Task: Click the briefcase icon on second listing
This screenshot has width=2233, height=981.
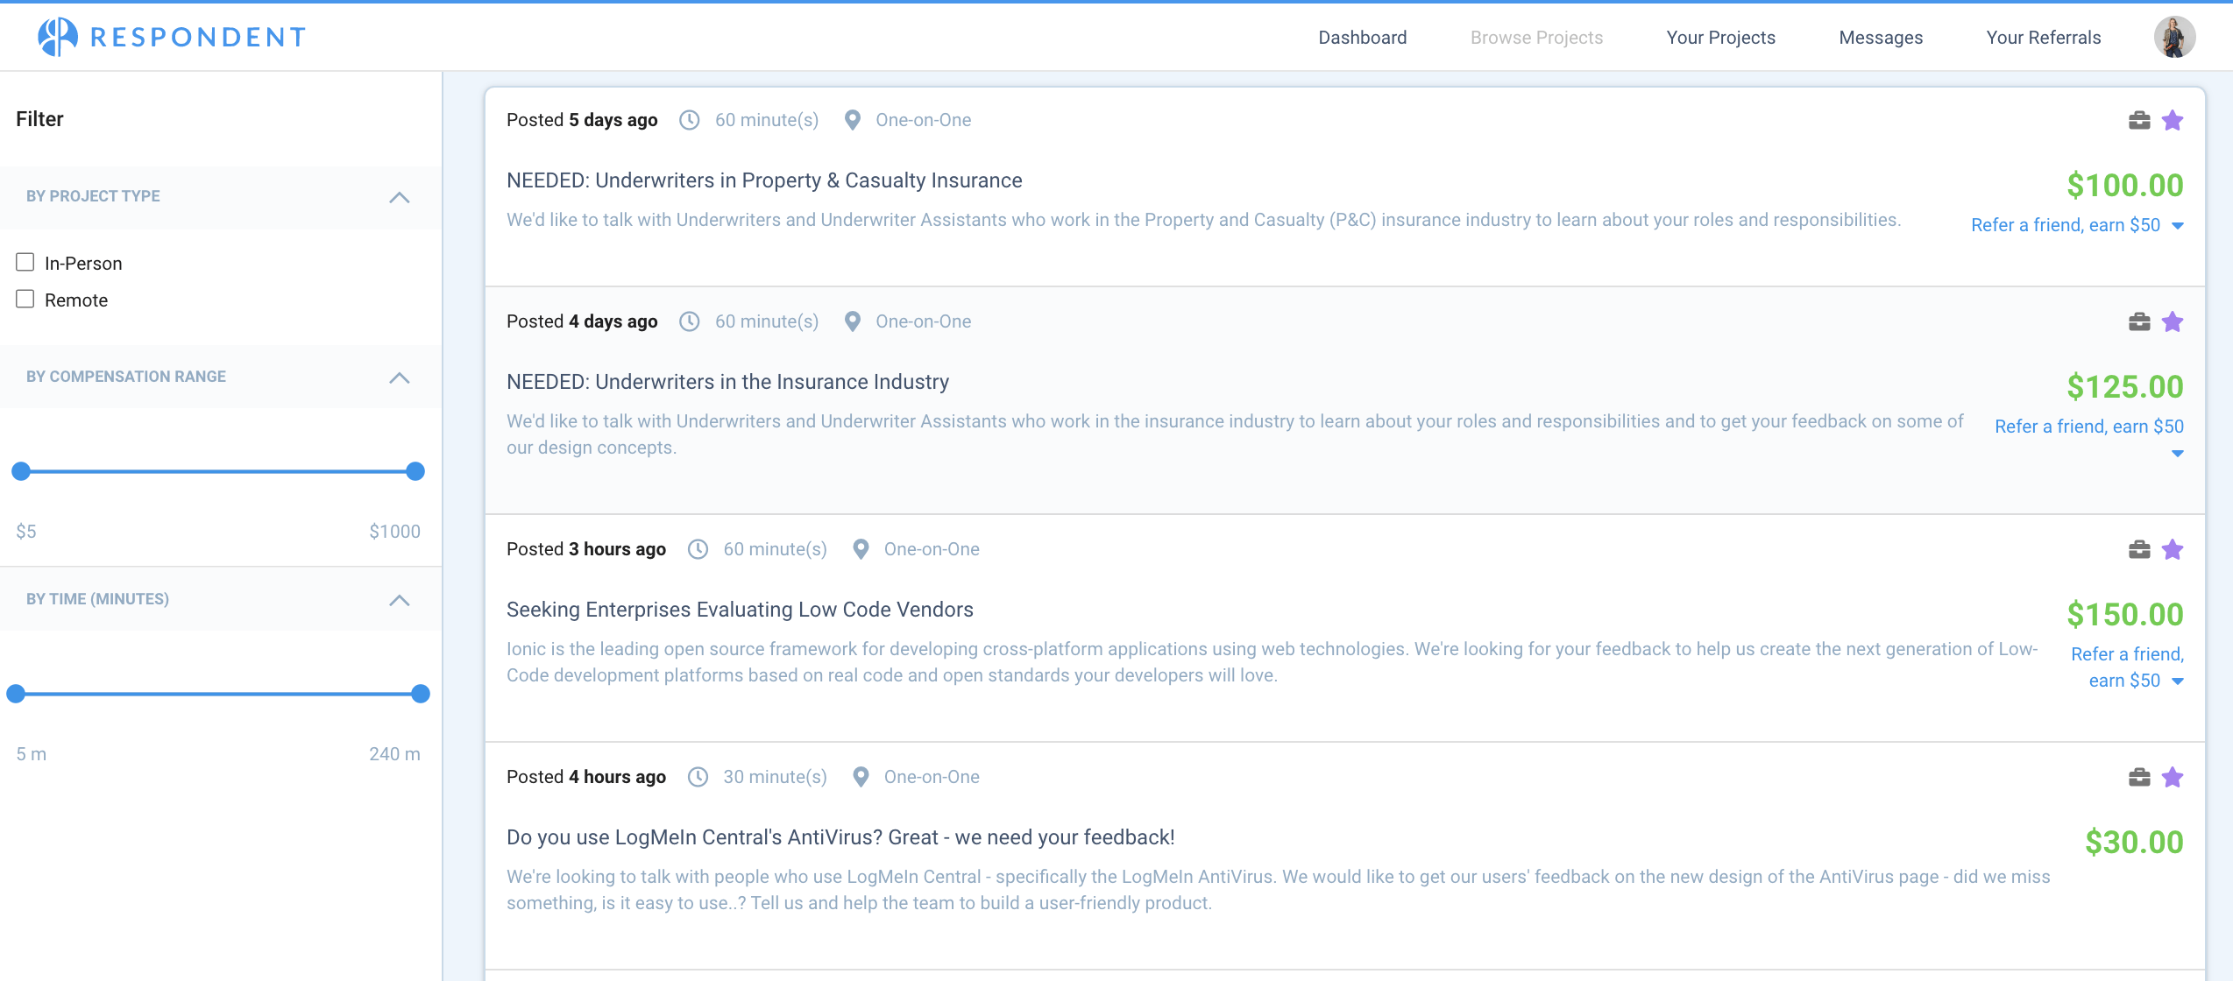Action: point(2139,321)
